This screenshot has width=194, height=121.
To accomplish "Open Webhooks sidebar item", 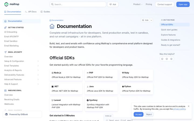I will (x=9, y=104).
